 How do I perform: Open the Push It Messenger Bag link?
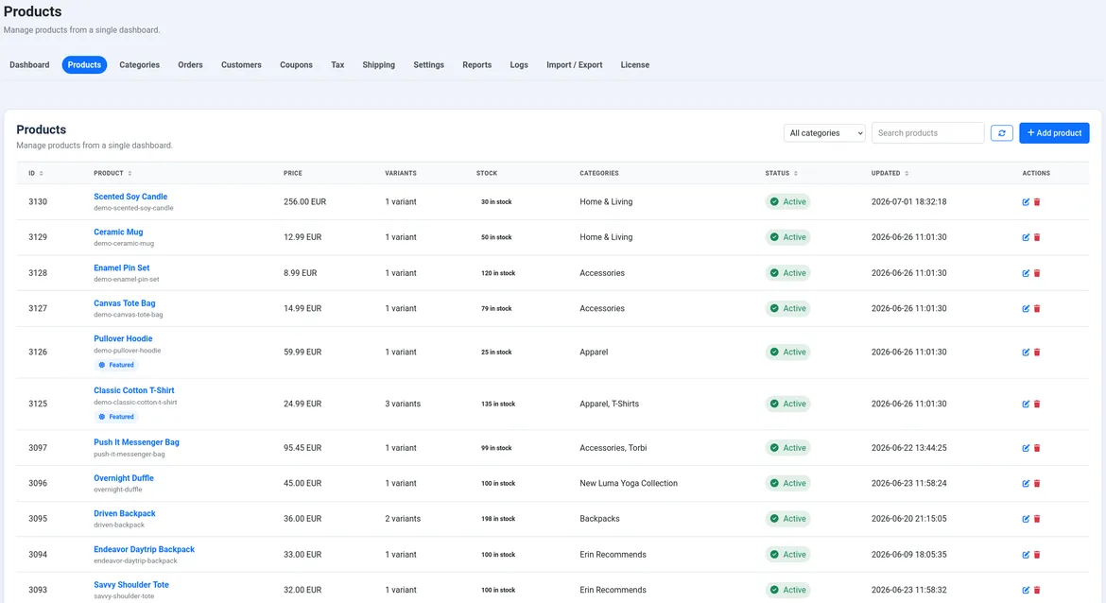coord(136,442)
